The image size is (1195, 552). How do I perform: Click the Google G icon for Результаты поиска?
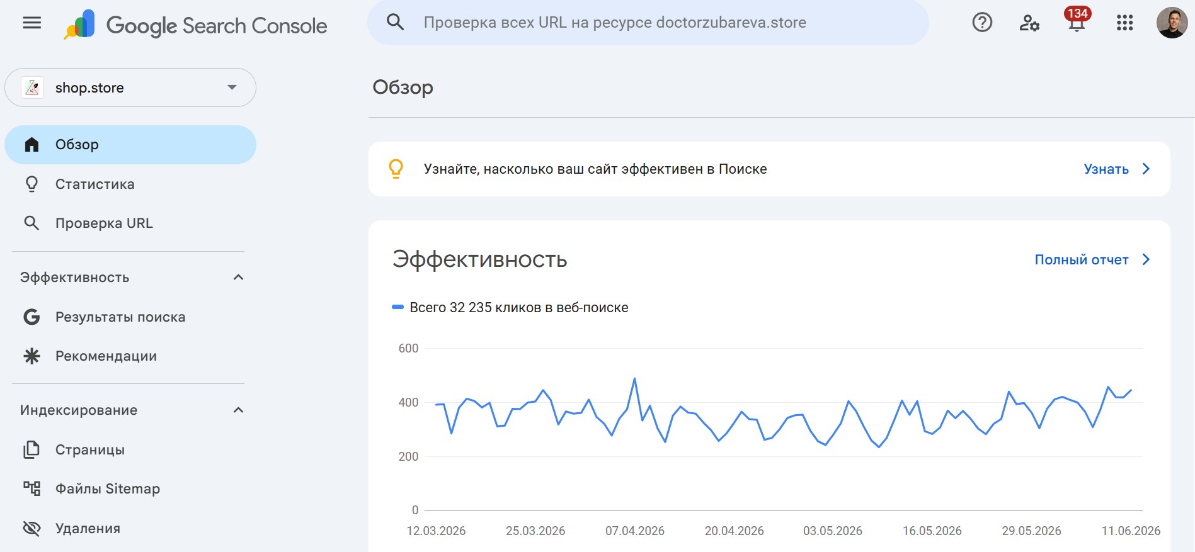[31, 317]
